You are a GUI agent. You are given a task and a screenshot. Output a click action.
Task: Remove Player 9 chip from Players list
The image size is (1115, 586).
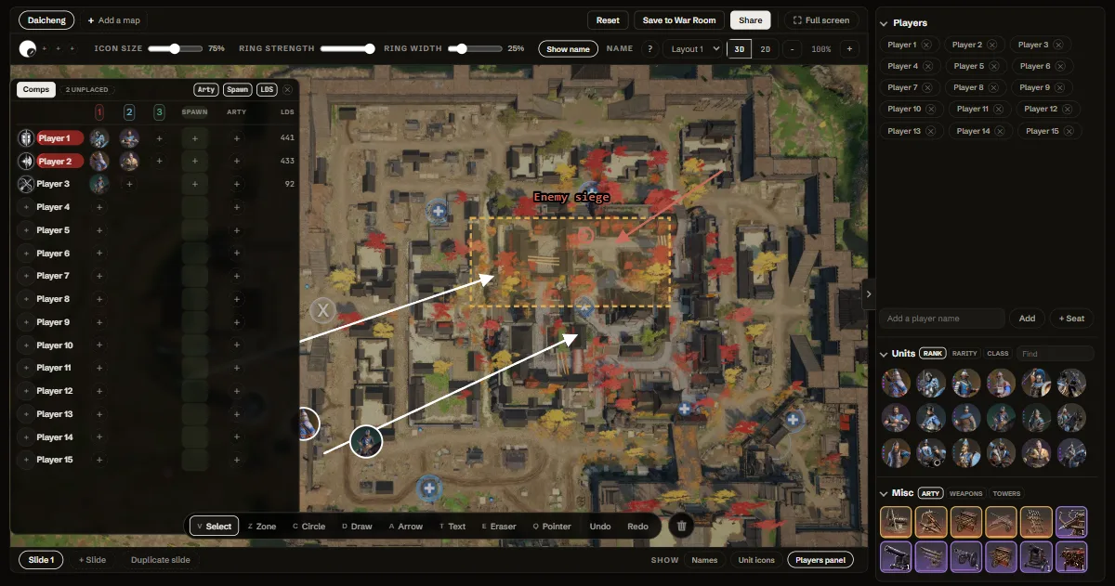pos(1058,87)
